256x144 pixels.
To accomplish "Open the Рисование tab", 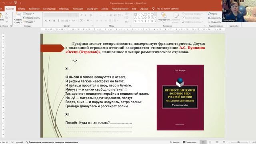I will (34, 9).
